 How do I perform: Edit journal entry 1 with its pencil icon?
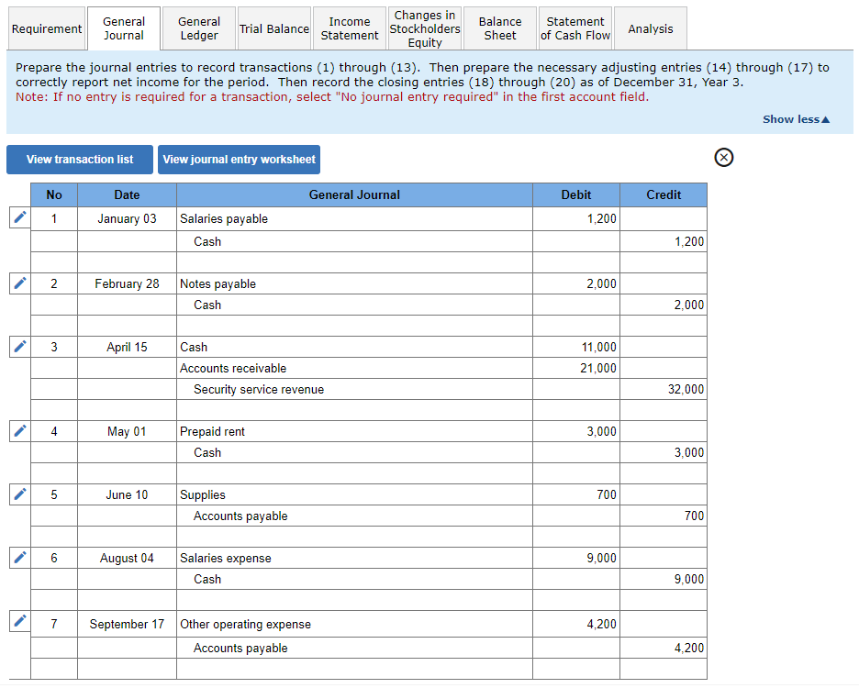19,217
